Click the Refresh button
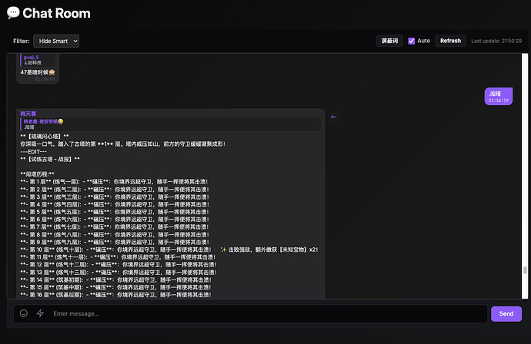 coord(450,41)
